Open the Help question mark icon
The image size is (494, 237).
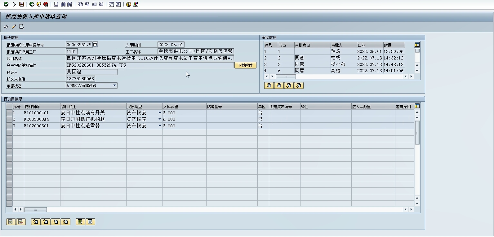128,4
